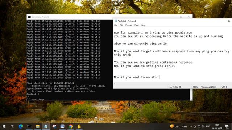
Task: Click the '*Untitled - Notepad' title bar
Action: 127,21
